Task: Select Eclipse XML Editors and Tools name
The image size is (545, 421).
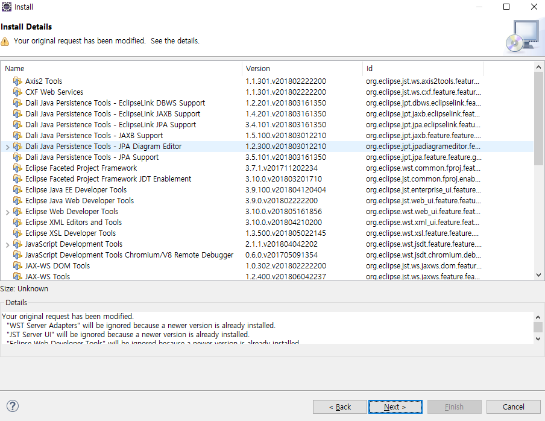Action: tap(74, 222)
